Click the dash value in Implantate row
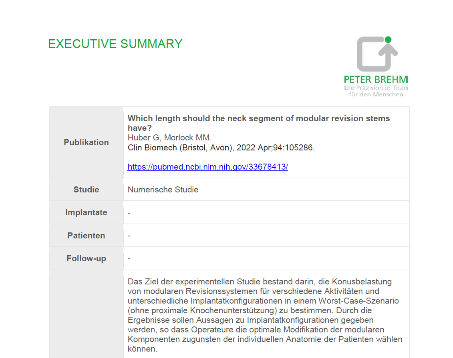Image resolution: width=453 pixels, height=358 pixels. [129, 213]
